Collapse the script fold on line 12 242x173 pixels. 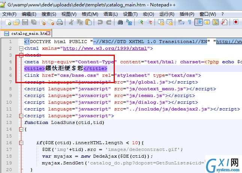[21, 116]
